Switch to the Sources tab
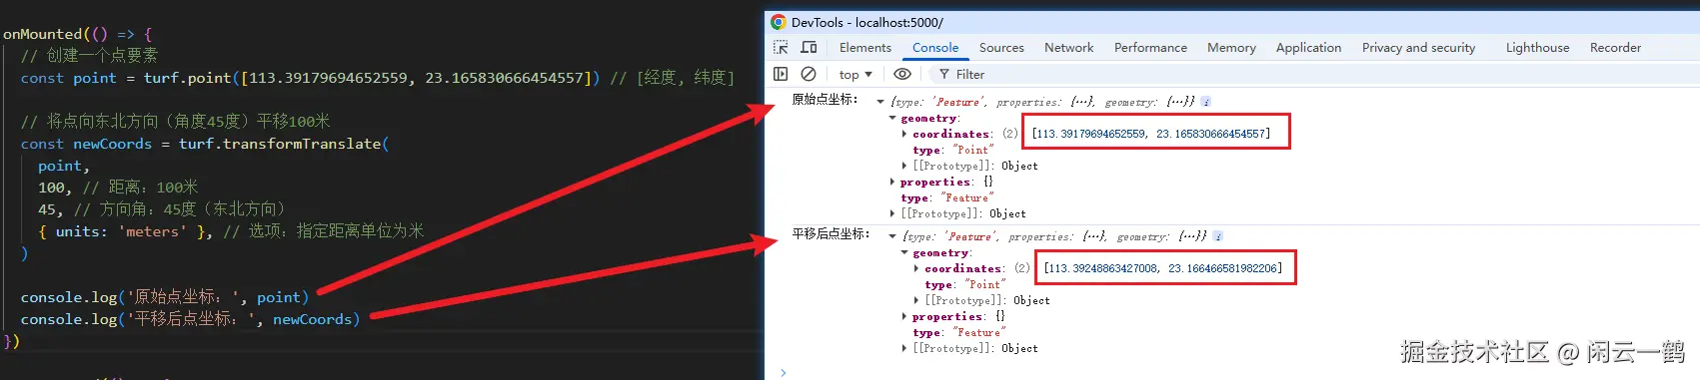 [x=1001, y=48]
